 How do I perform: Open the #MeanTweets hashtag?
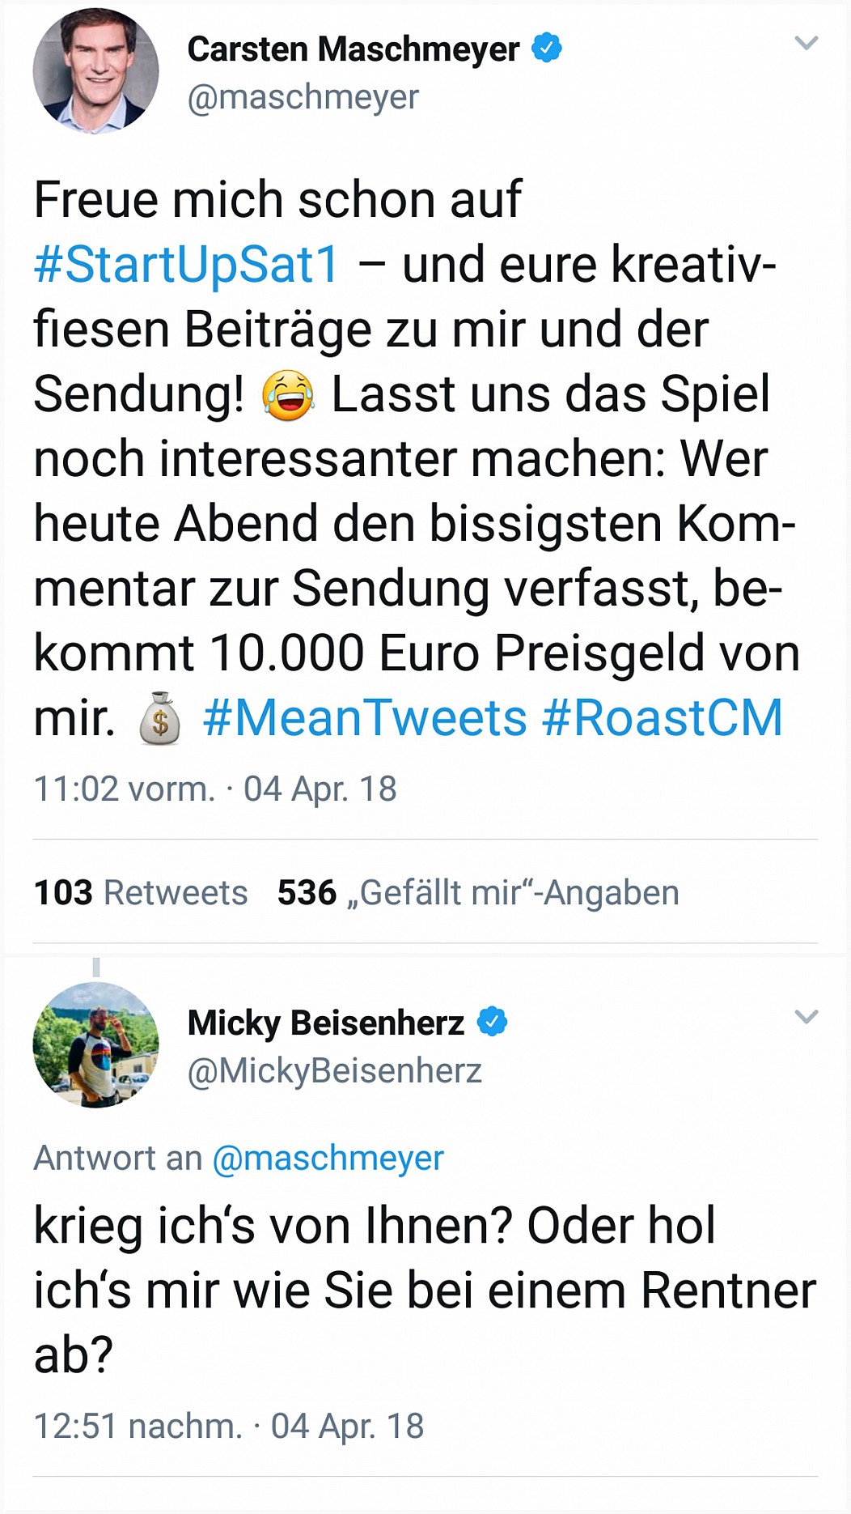click(364, 718)
